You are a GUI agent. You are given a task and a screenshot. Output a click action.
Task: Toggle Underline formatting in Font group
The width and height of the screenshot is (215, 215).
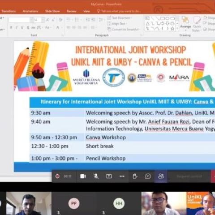(x=22, y=28)
